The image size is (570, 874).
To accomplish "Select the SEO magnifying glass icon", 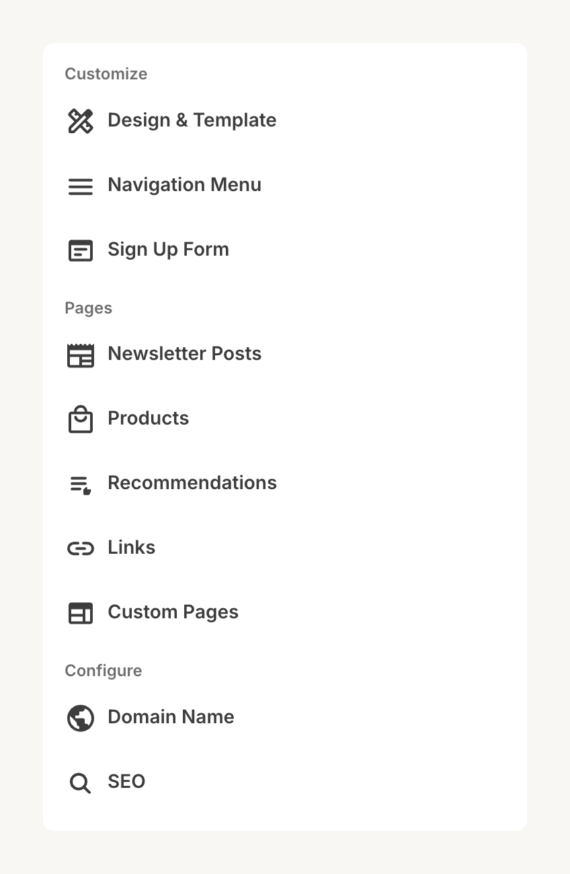I will (80, 782).
